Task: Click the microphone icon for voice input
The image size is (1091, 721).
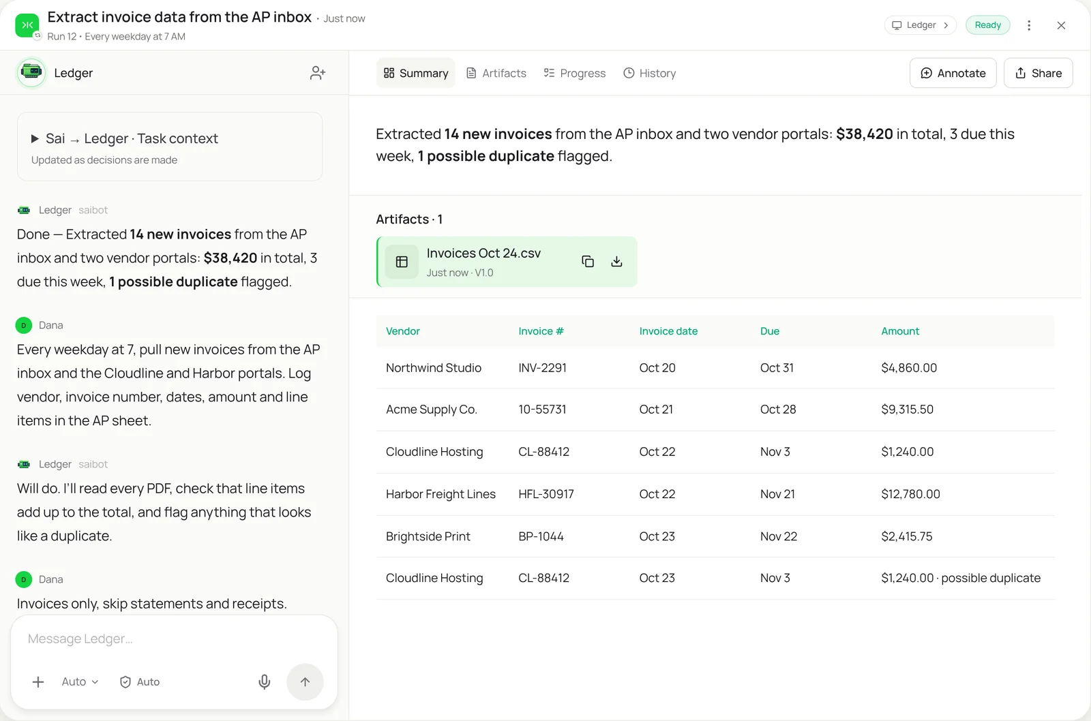Action: tap(265, 681)
